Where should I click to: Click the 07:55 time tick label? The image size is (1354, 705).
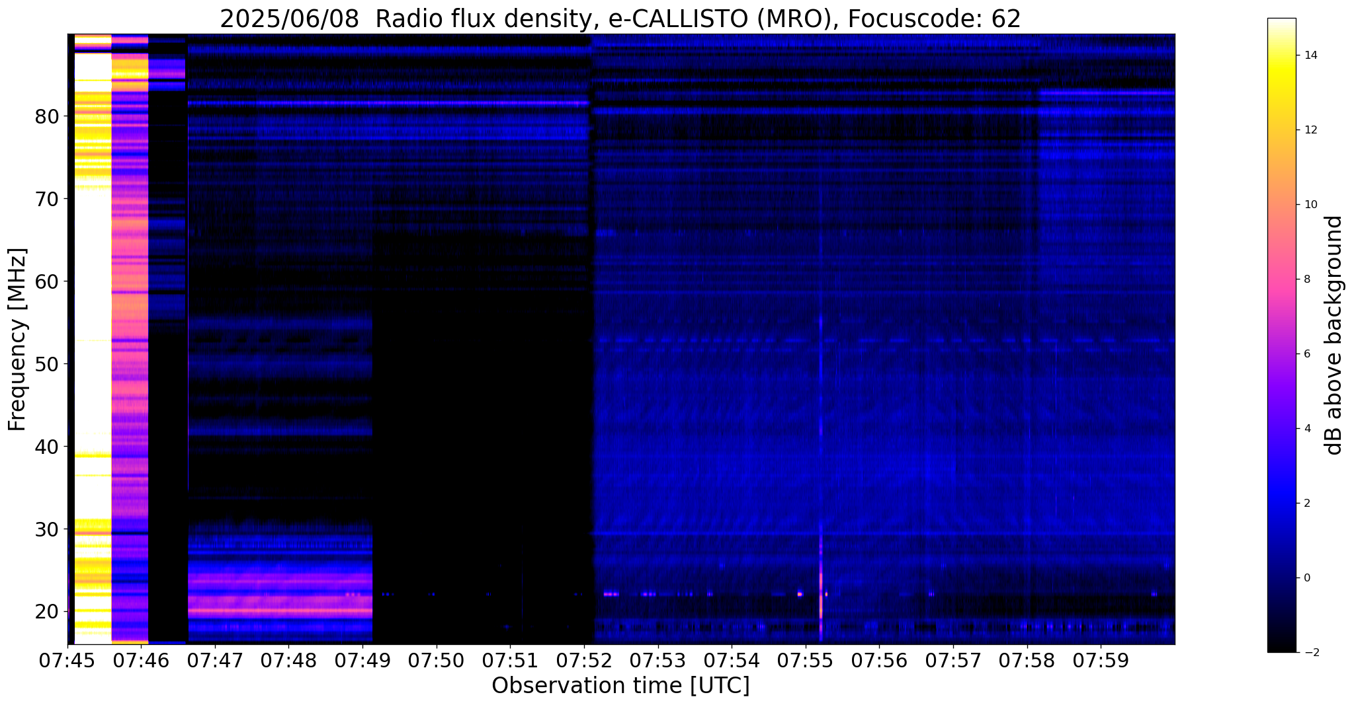806,661
